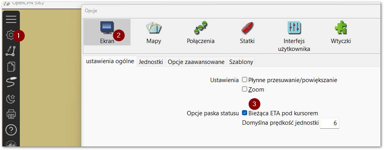
Task: Enable Płynne przesuwanie/powiększanie checkbox
Action: coord(244,80)
